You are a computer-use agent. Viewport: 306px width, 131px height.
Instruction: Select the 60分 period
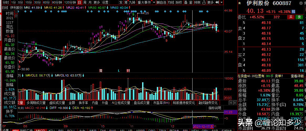click(x=46, y=3)
